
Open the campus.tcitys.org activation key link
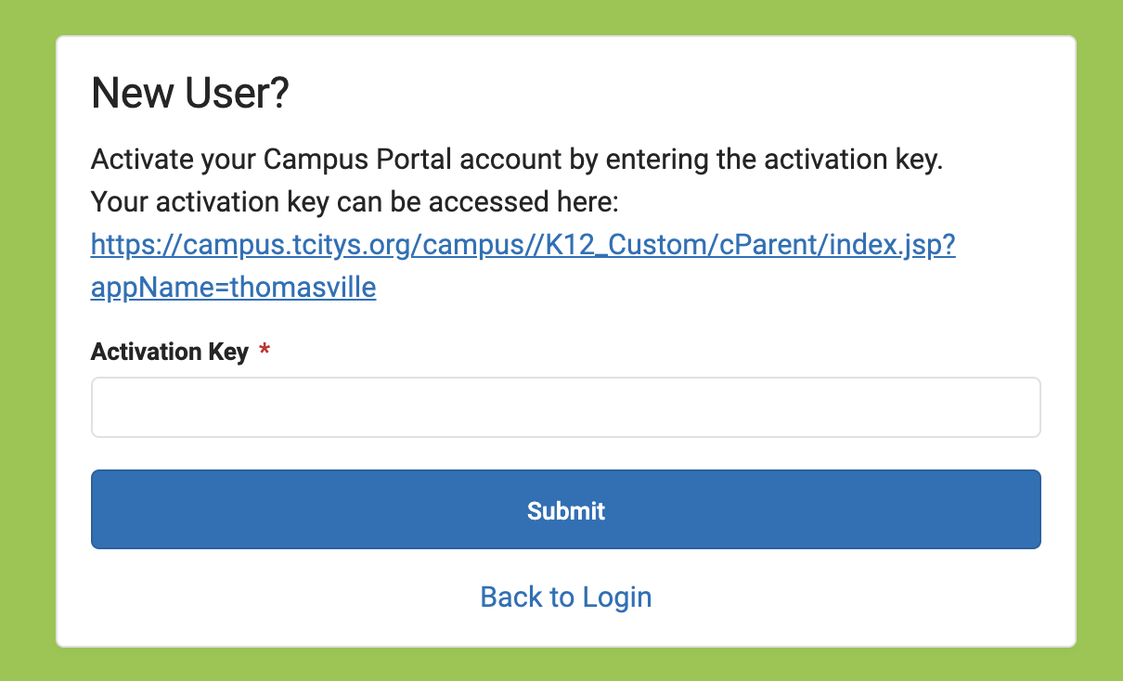(x=523, y=266)
